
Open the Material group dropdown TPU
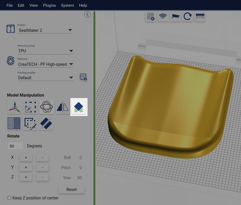point(45,51)
